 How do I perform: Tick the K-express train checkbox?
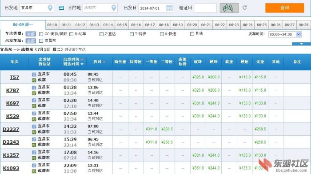click(162, 34)
